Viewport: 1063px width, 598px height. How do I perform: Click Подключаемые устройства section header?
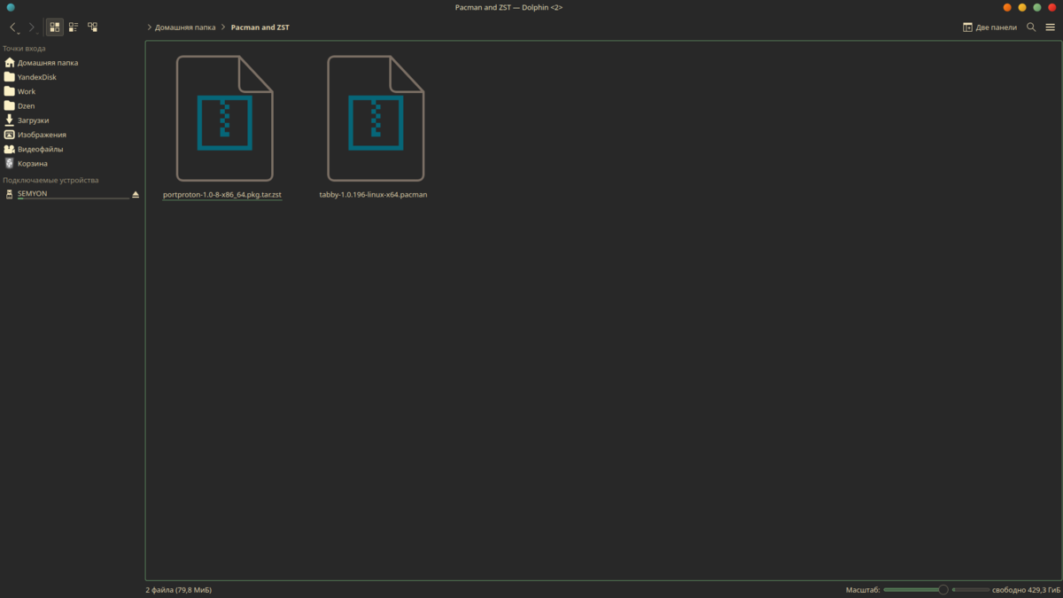click(50, 180)
